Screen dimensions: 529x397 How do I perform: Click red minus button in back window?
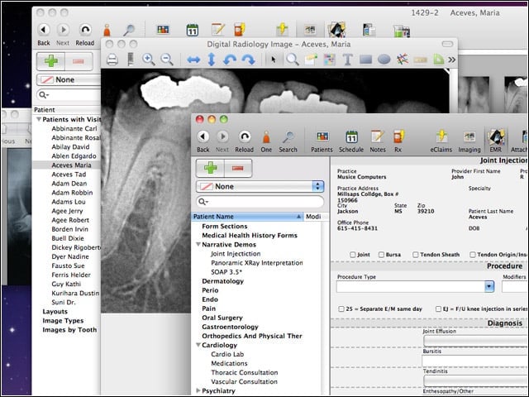pos(79,61)
